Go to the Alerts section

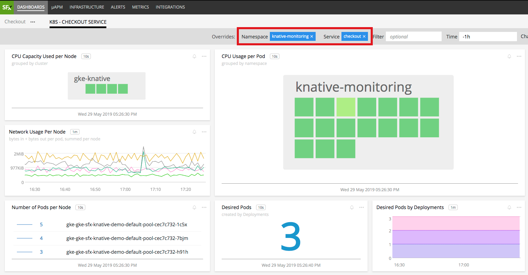pyautogui.click(x=118, y=7)
